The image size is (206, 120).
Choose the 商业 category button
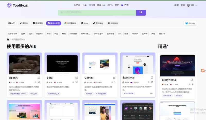pos(56,34)
